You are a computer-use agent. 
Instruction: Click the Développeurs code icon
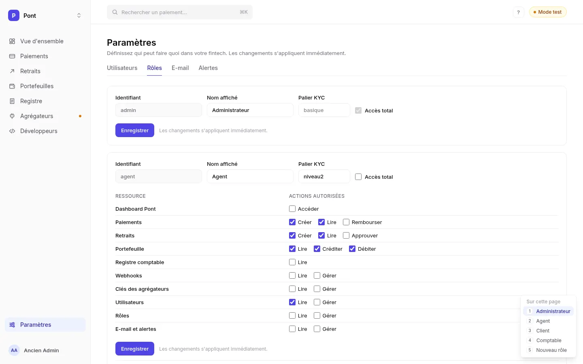pos(12,131)
